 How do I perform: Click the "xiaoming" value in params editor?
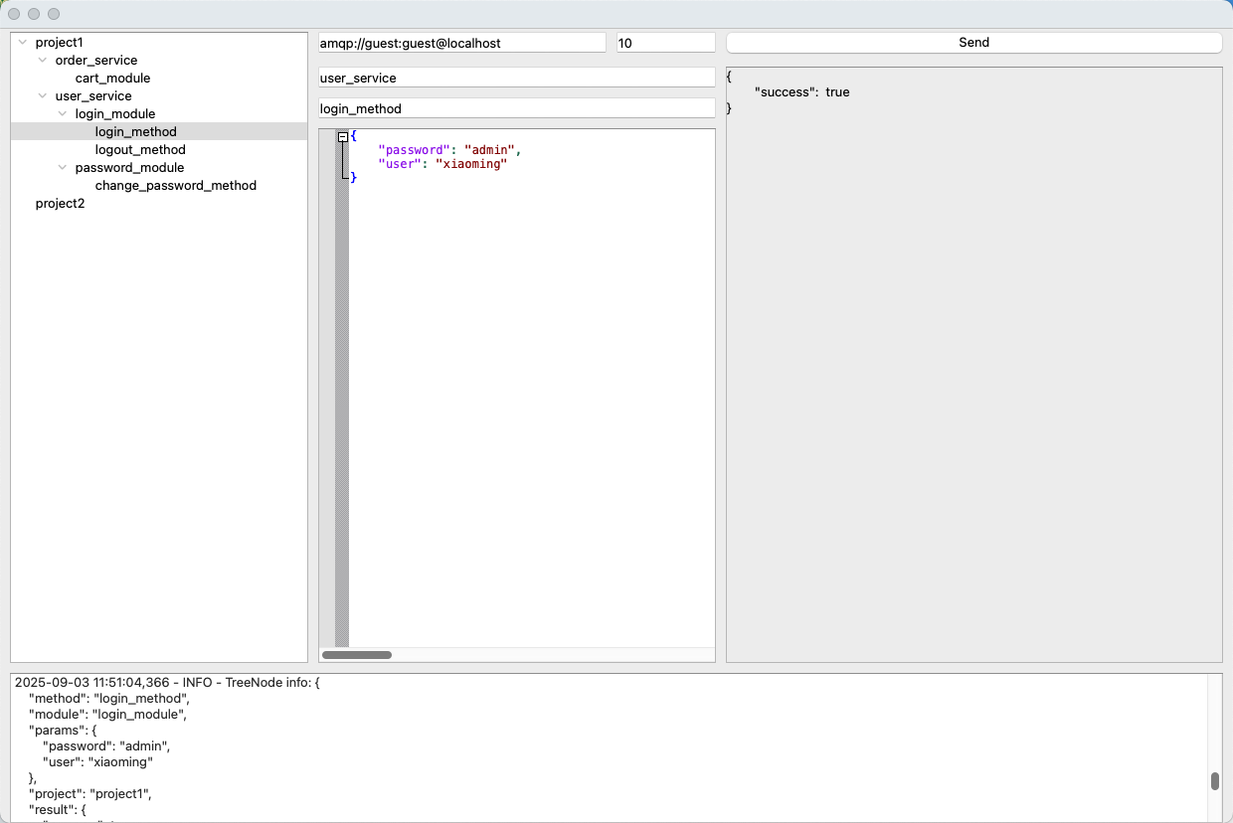[x=470, y=164]
